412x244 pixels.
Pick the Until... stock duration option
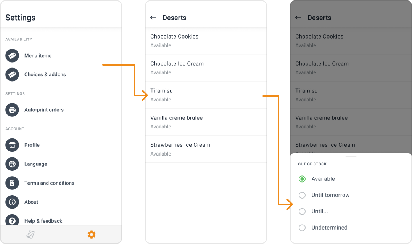tap(302, 211)
